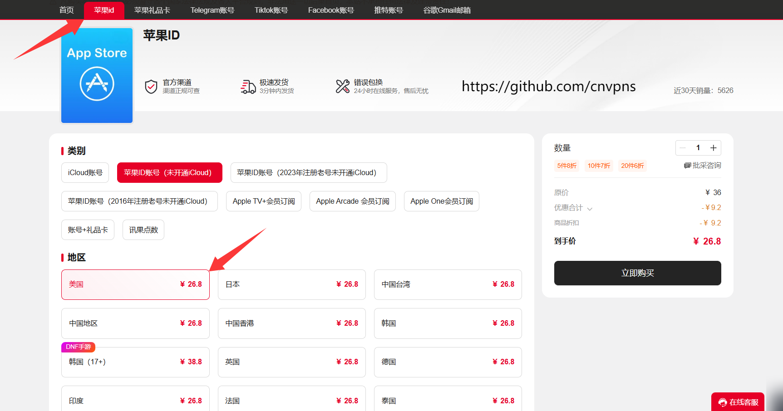Screen dimensions: 783x411
Task: Click the 官方渠道 shield icon
Action: [x=151, y=86]
